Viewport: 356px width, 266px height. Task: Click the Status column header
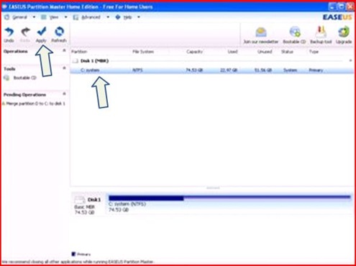(x=287, y=52)
